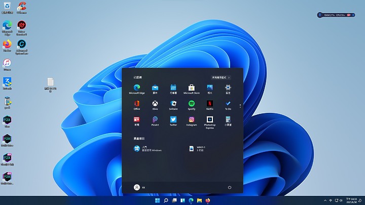Click the All apps button
The image size is (365, 205).
pyautogui.click(x=221, y=77)
